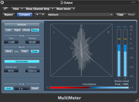Click the Compare button

(x=25, y=15)
